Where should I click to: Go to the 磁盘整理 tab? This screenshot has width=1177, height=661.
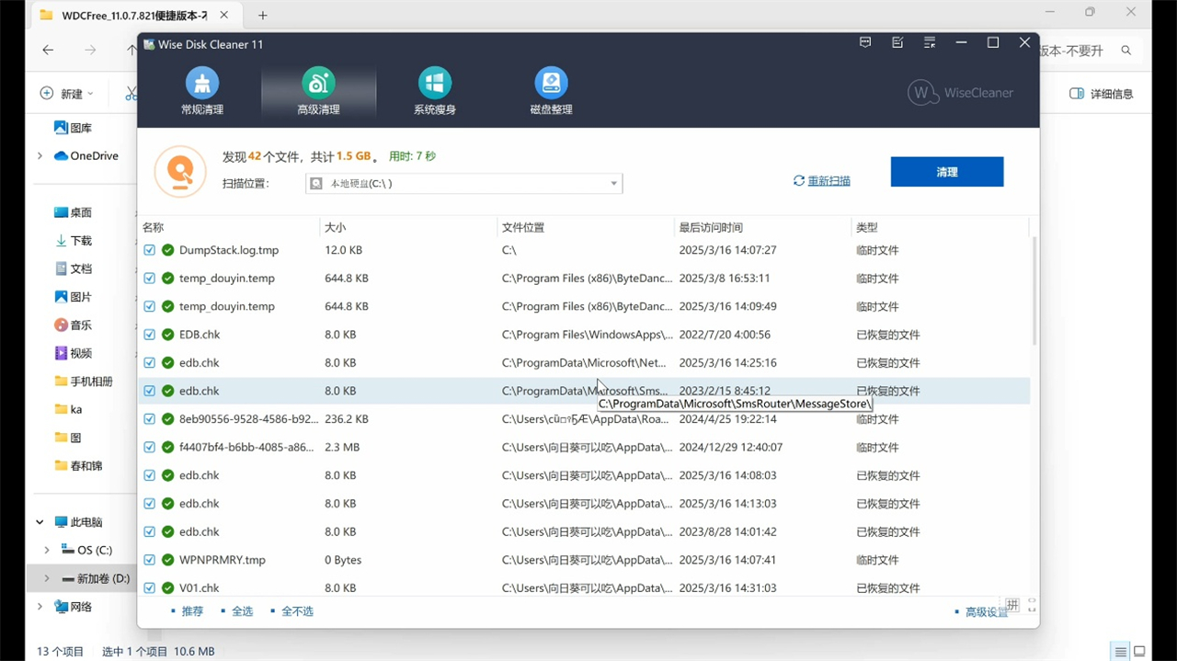(x=551, y=92)
